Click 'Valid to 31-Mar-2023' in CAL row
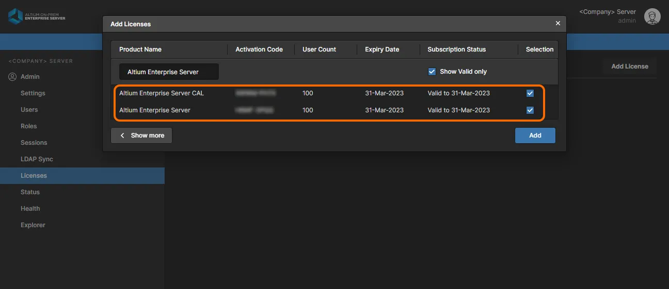Image resolution: width=669 pixels, height=289 pixels. point(459,93)
